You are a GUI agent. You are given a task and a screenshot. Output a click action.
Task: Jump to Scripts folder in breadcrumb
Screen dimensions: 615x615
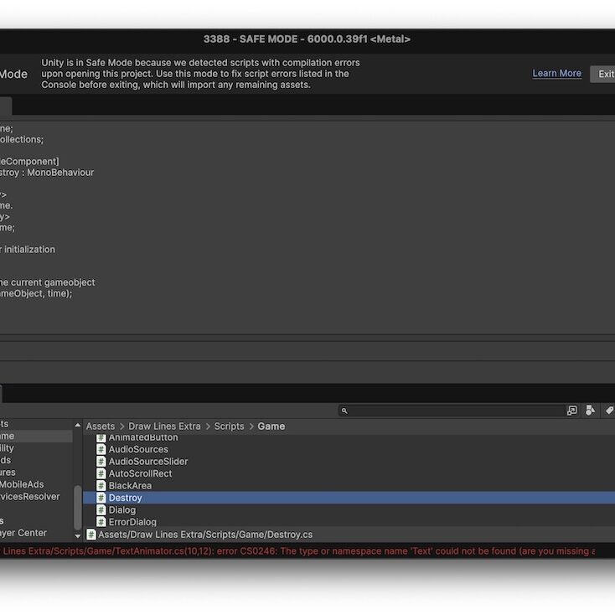pyautogui.click(x=229, y=426)
